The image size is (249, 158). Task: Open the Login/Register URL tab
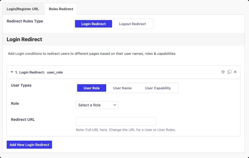[x=23, y=9]
